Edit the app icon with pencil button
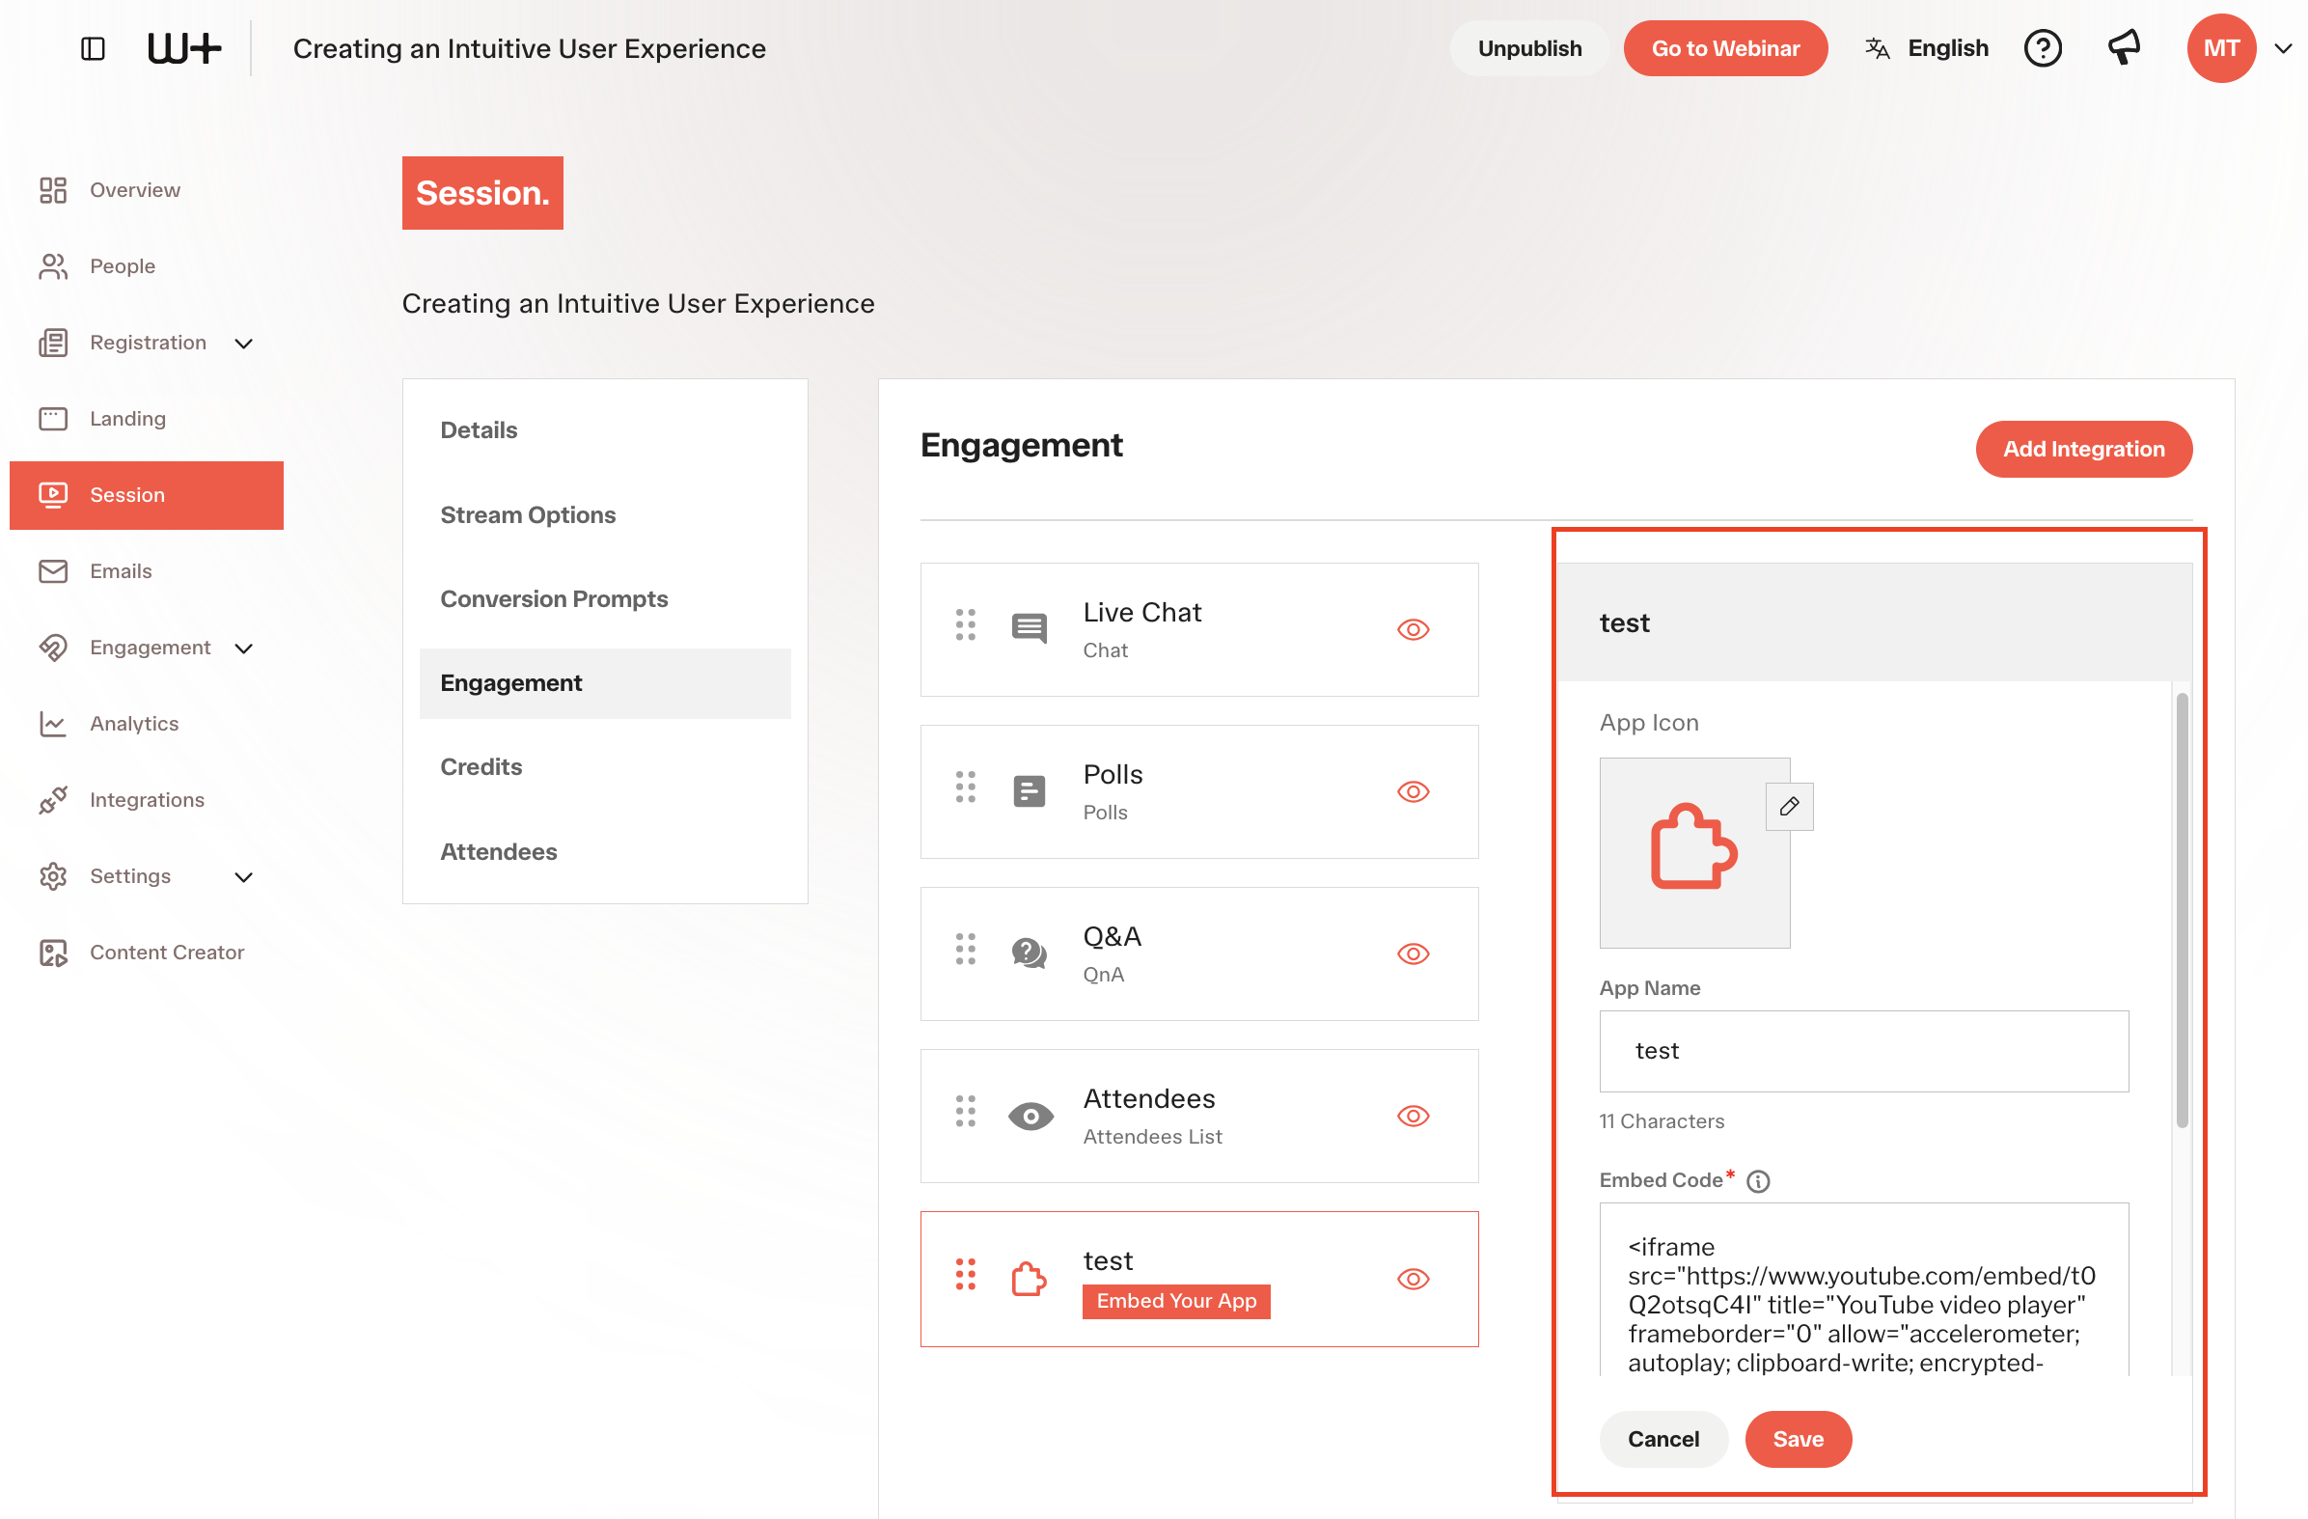The image size is (2308, 1519). tap(1789, 806)
